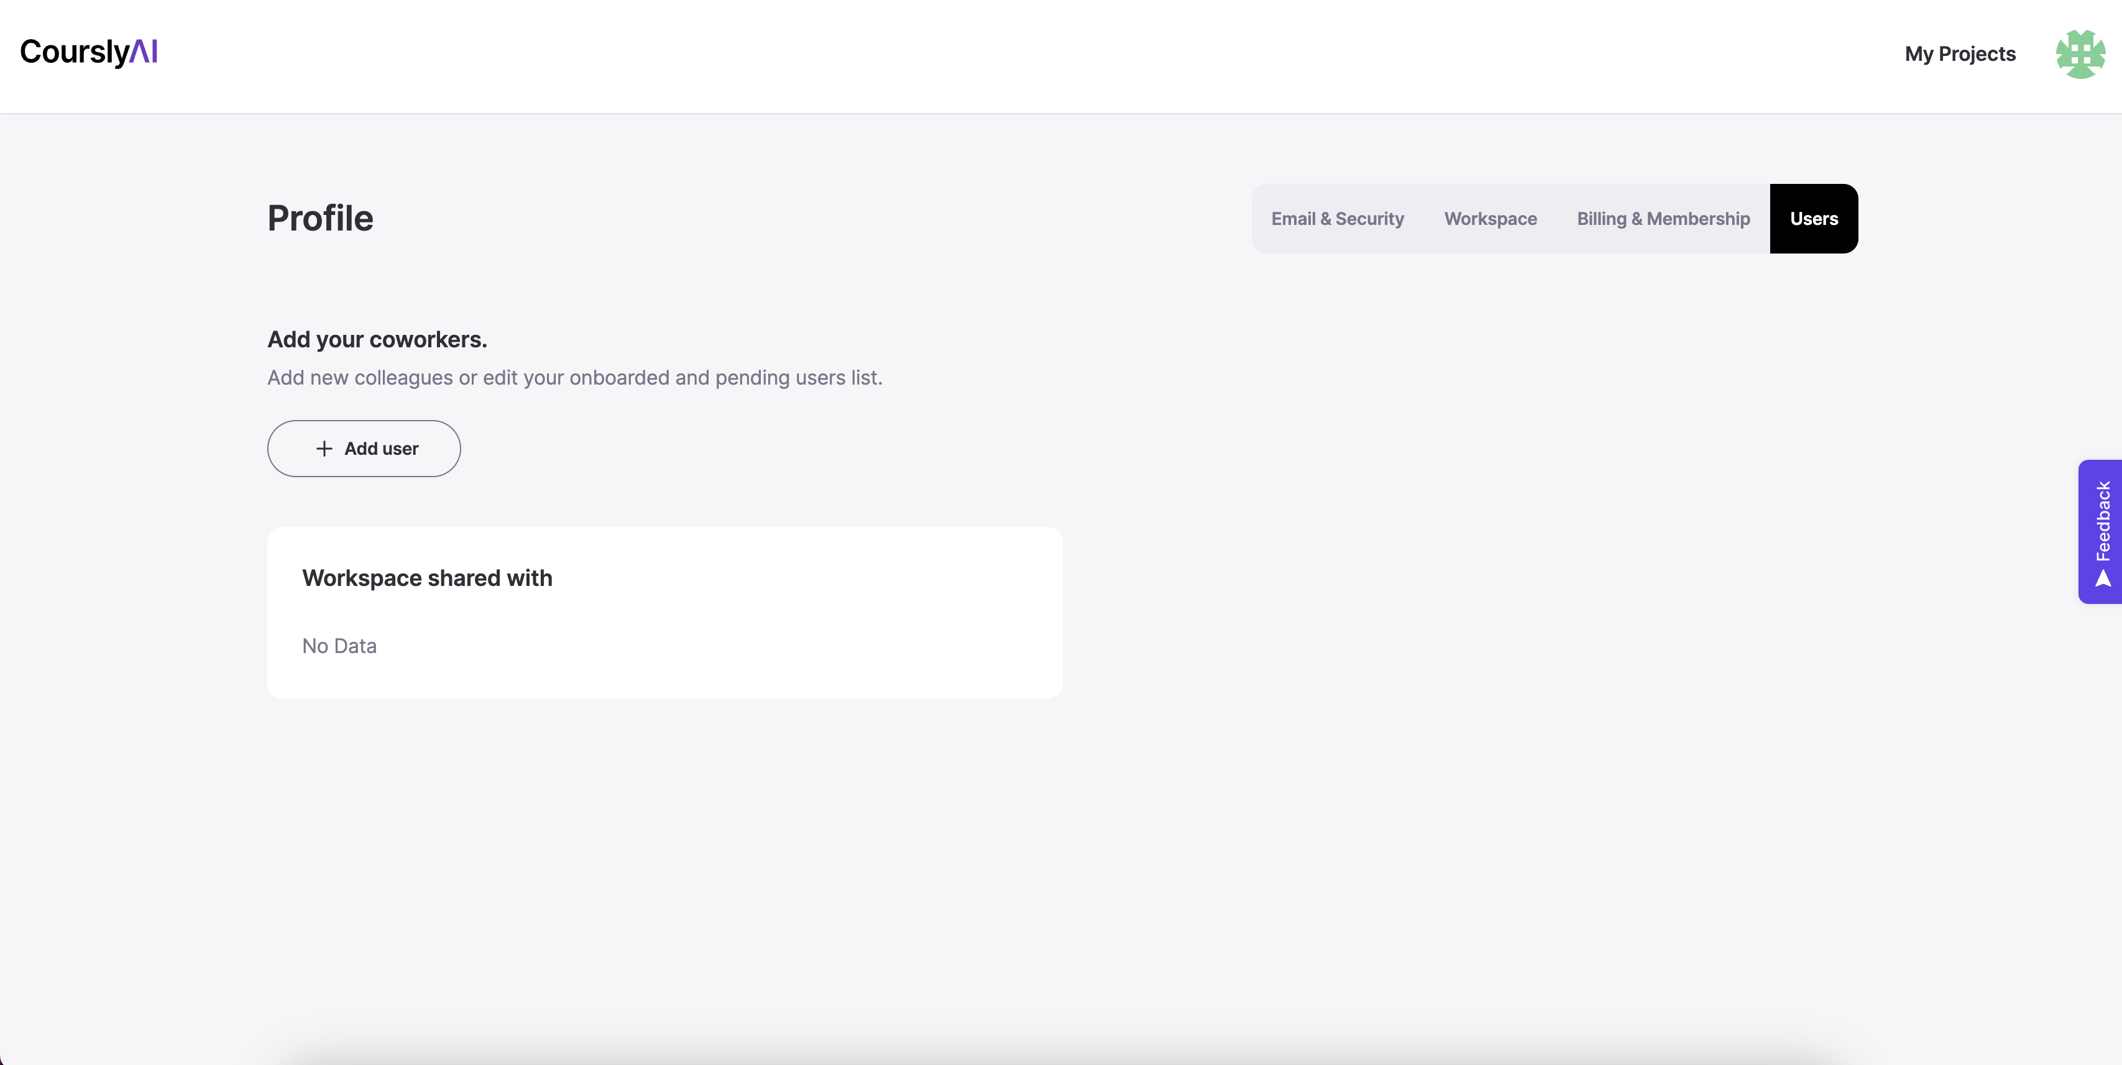Click the CourslyAI logo
This screenshot has height=1065, width=2122.
(x=88, y=52)
